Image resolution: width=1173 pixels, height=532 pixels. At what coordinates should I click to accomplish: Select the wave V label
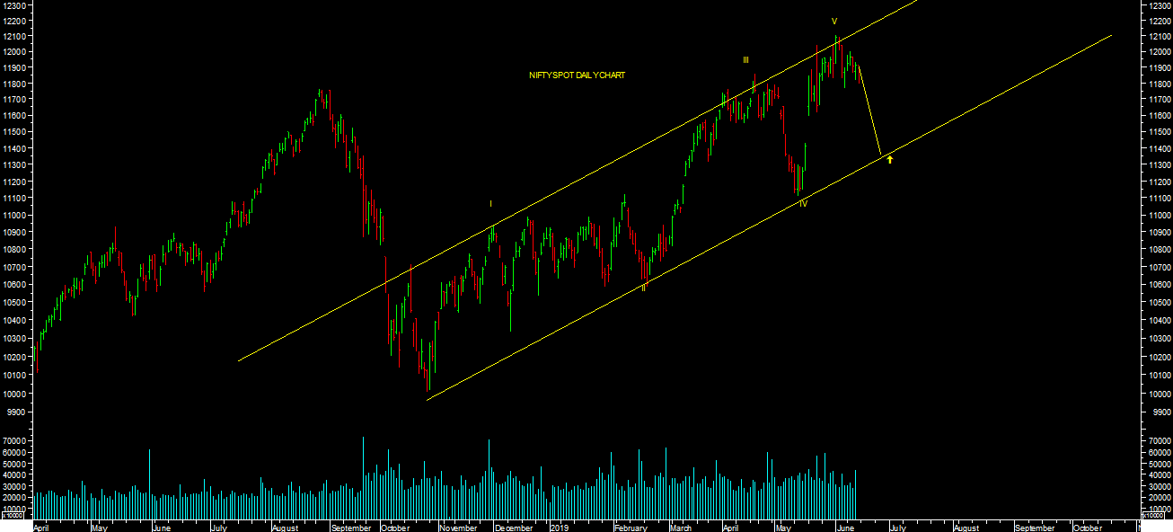pyautogui.click(x=833, y=21)
